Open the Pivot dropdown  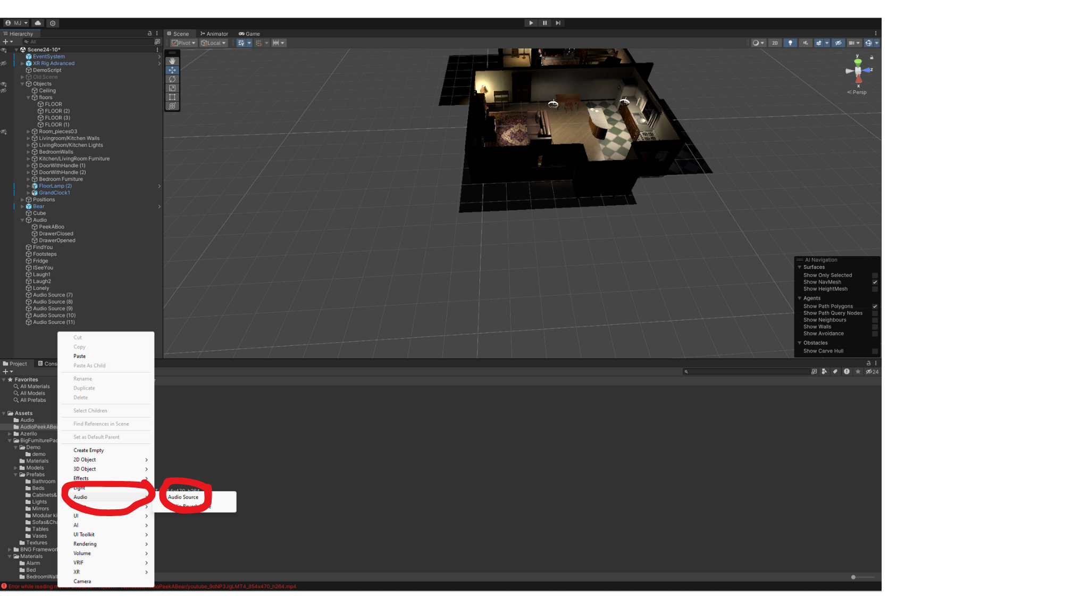[x=184, y=43]
